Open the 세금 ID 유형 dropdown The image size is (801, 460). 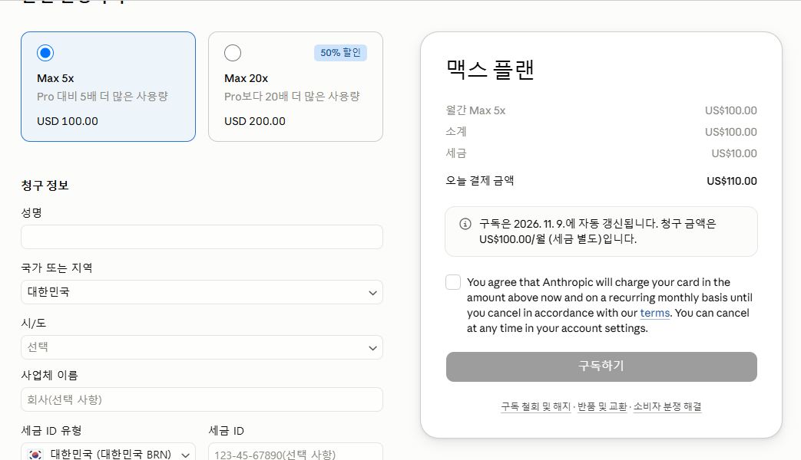coord(108,452)
